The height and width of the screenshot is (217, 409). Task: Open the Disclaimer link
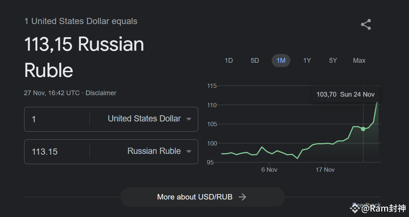(101, 93)
